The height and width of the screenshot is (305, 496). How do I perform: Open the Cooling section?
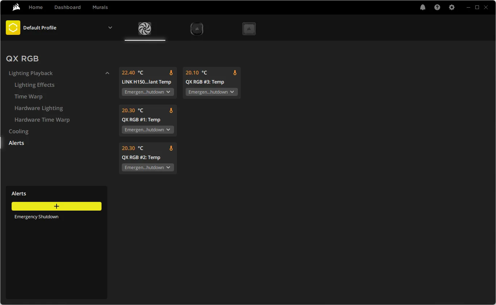pos(18,131)
